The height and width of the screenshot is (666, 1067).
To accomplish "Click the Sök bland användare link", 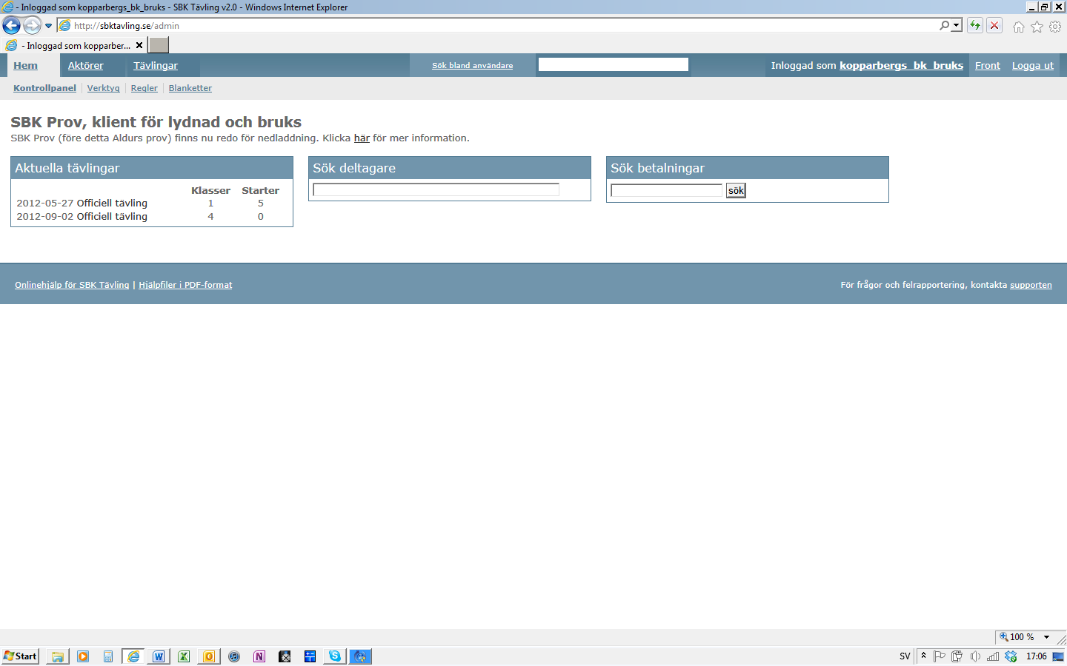I will pyautogui.click(x=473, y=65).
